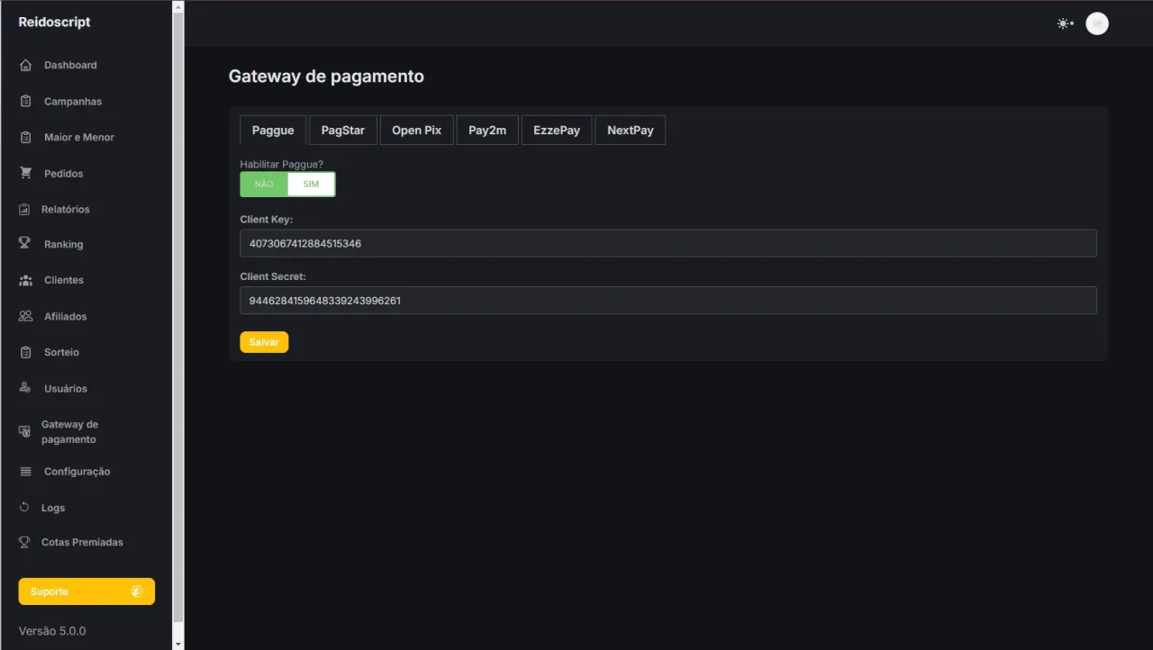Click the sidebar scrollbar down arrow
Screen dimensions: 1153x650
tap(177, 644)
